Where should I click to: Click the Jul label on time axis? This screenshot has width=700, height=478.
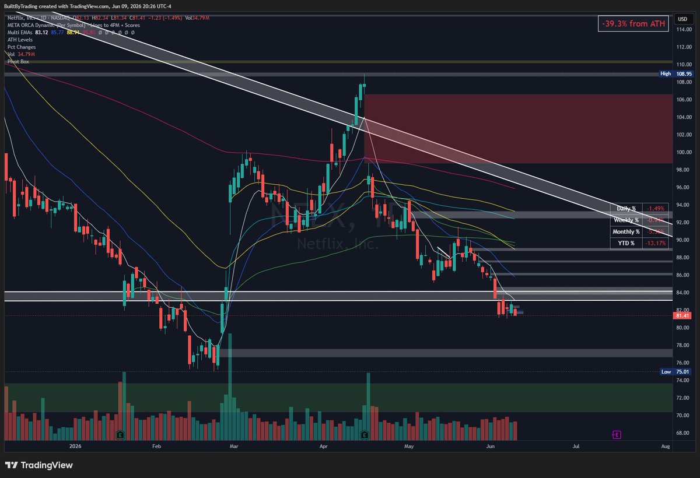click(x=576, y=446)
